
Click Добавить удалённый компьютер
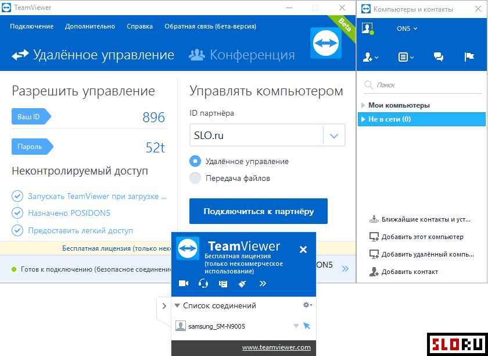click(428, 254)
